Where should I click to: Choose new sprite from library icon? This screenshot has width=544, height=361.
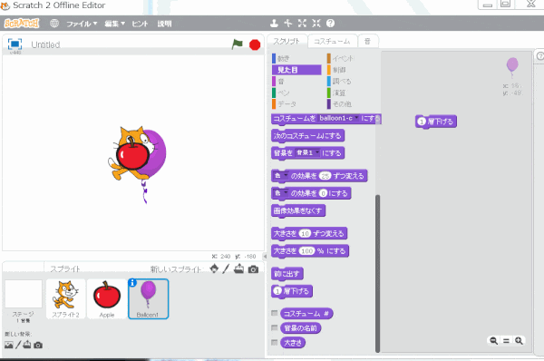[214, 268]
